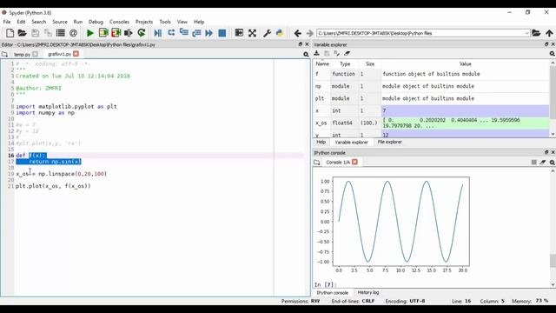556x313 pixels.
Task: Click the Save data icon in Variable explorer
Action: [327, 53]
